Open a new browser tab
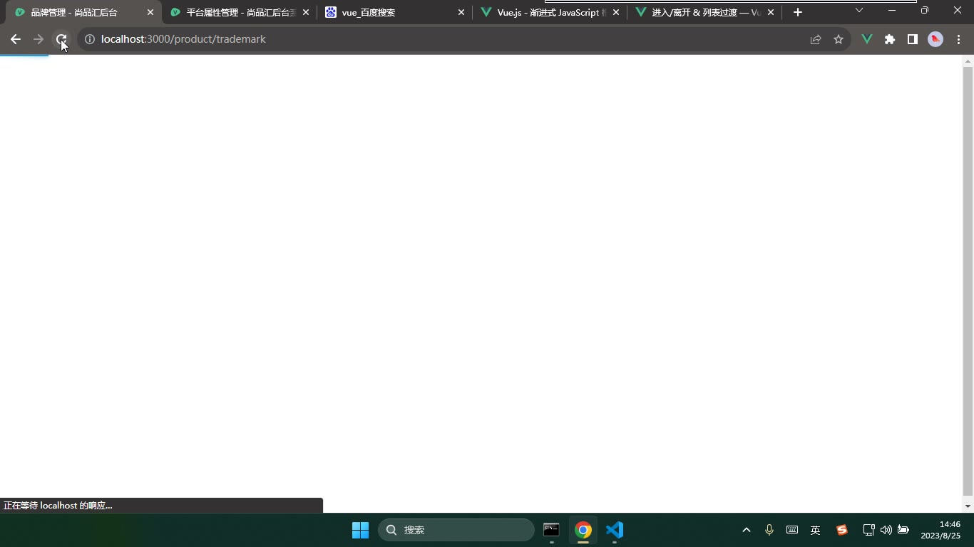Viewport: 974px width, 547px height. [x=798, y=12]
